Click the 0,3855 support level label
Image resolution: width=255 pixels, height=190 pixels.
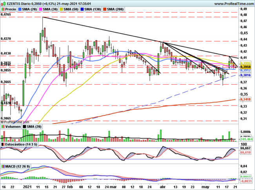(x=6, y=70)
